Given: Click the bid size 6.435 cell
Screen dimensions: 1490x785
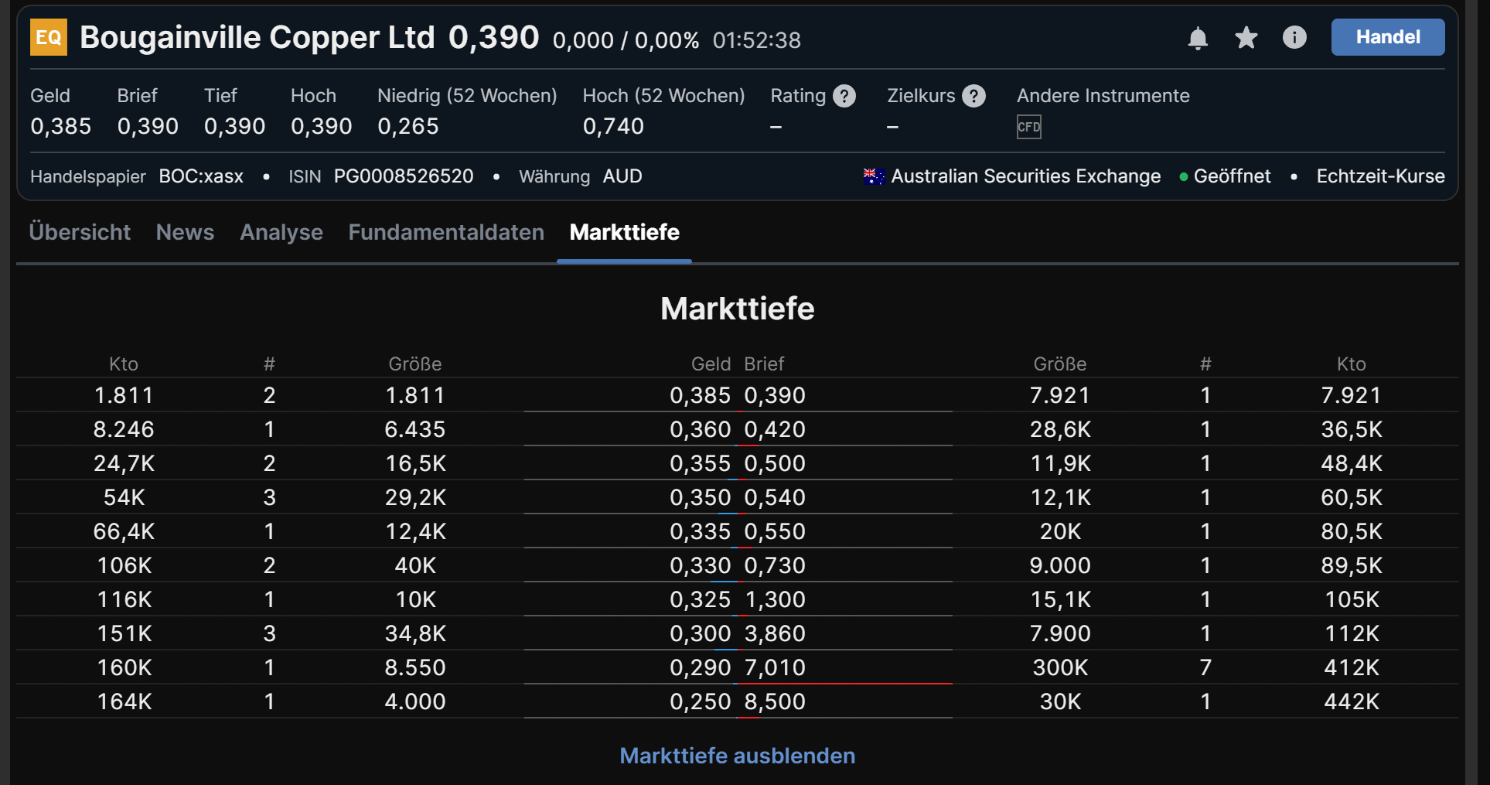Looking at the screenshot, I should pos(415,429).
